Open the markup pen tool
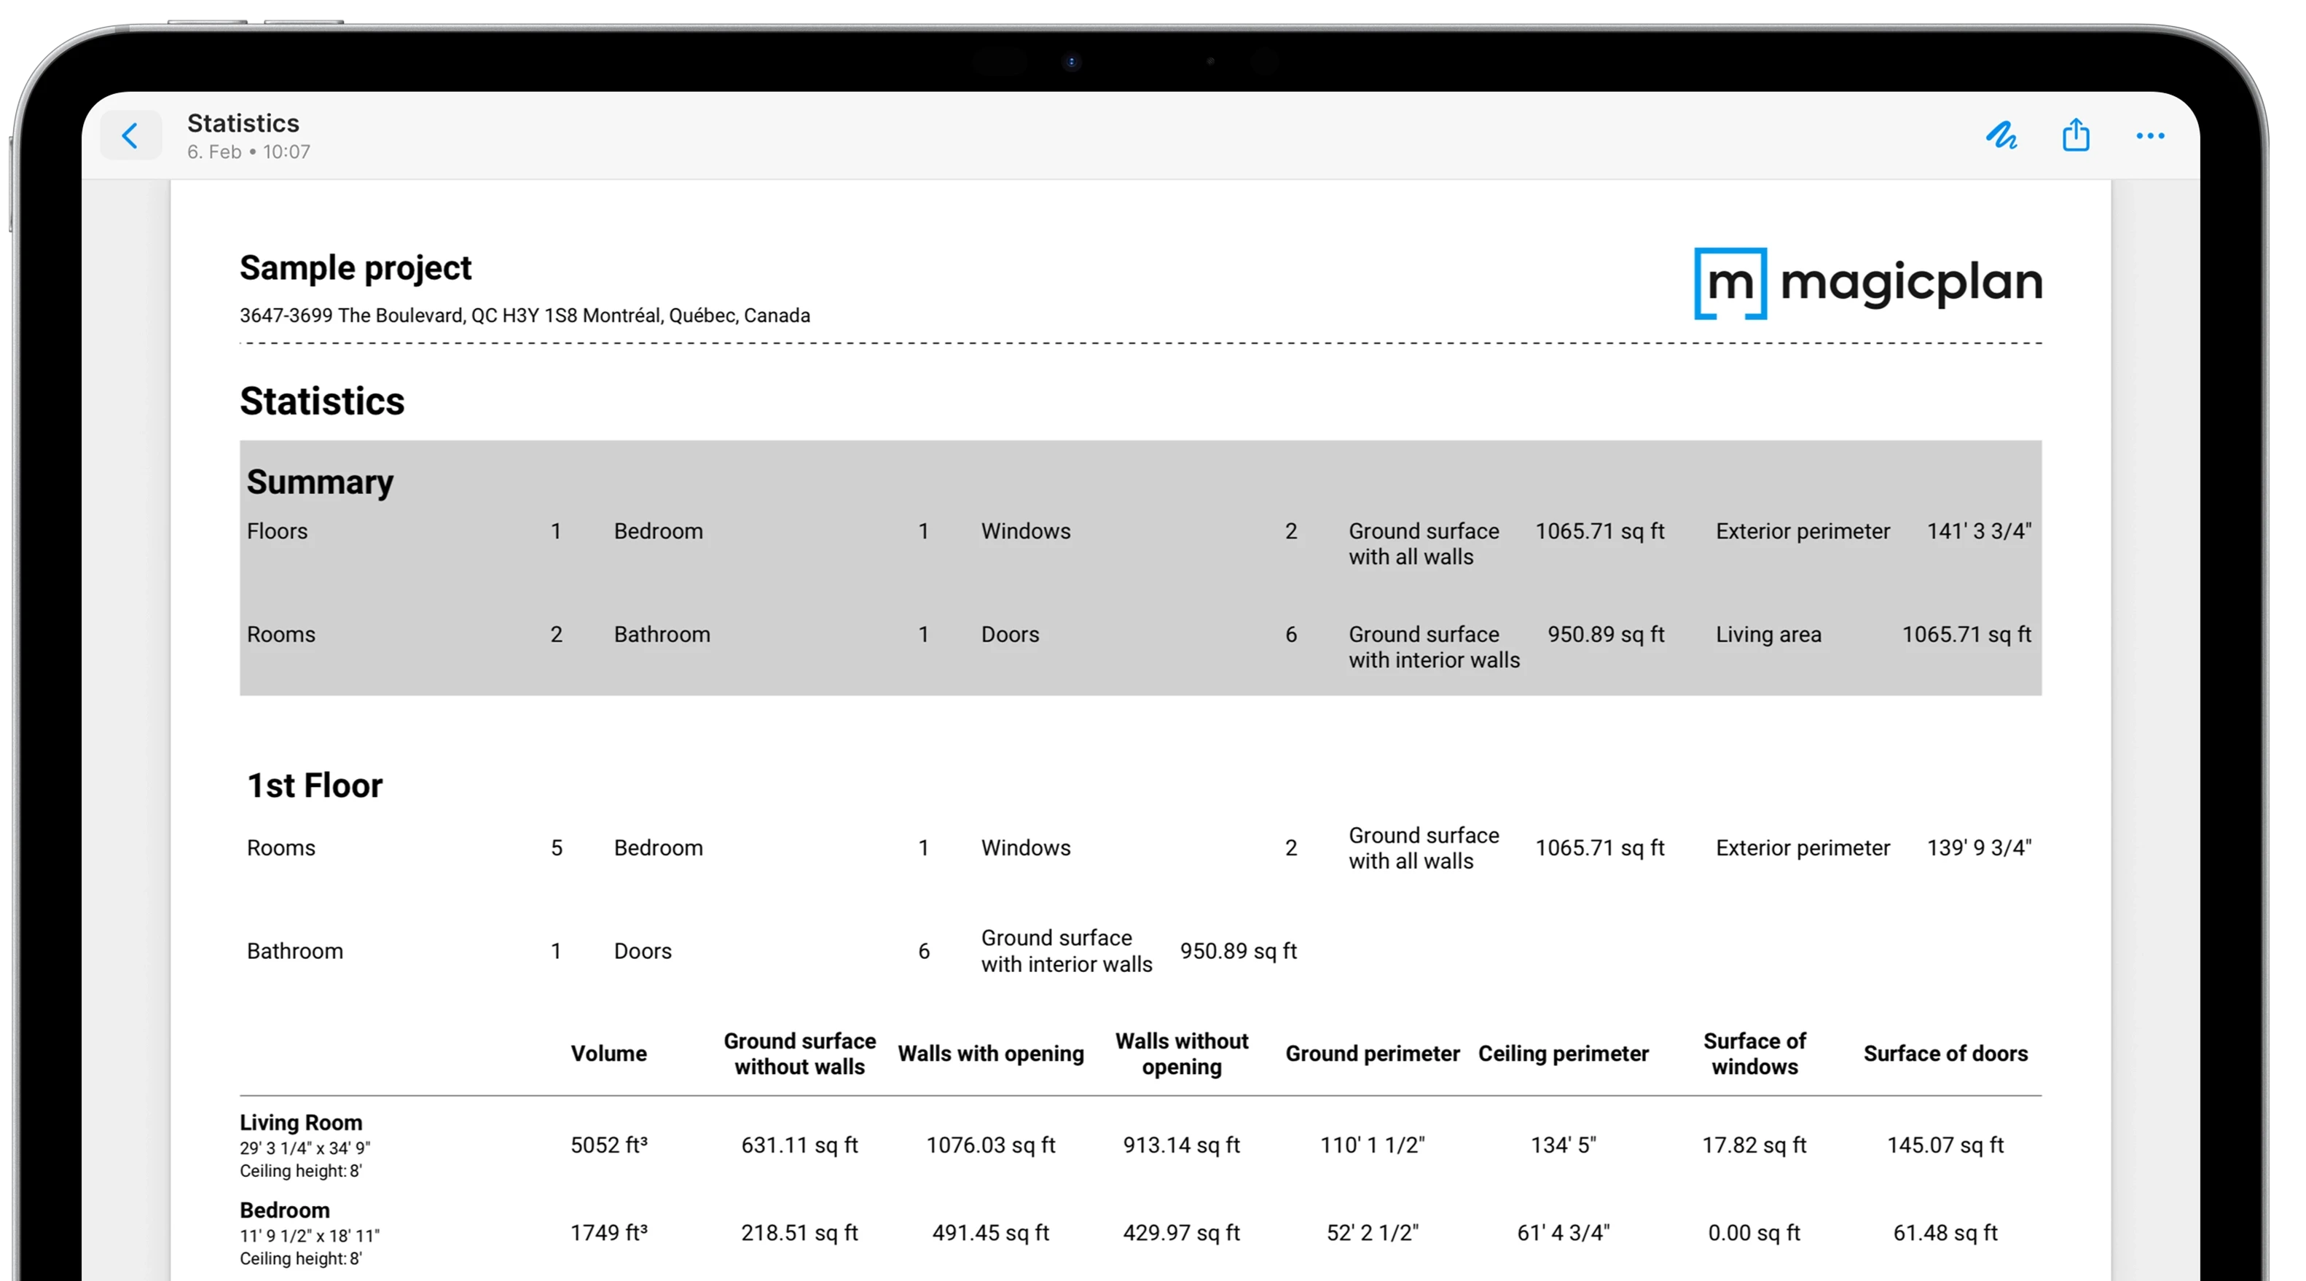This screenshot has height=1281, width=2306. [2001, 136]
